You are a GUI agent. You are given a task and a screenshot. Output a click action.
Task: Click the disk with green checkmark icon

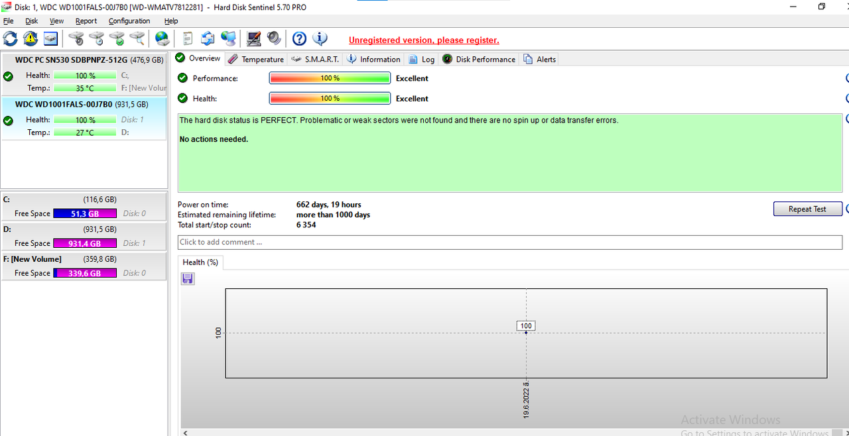(117, 38)
